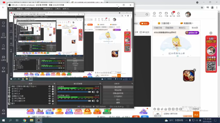Click 停止串流 stop streaming in OBS
Screen dimensions: 220x123
118,87
